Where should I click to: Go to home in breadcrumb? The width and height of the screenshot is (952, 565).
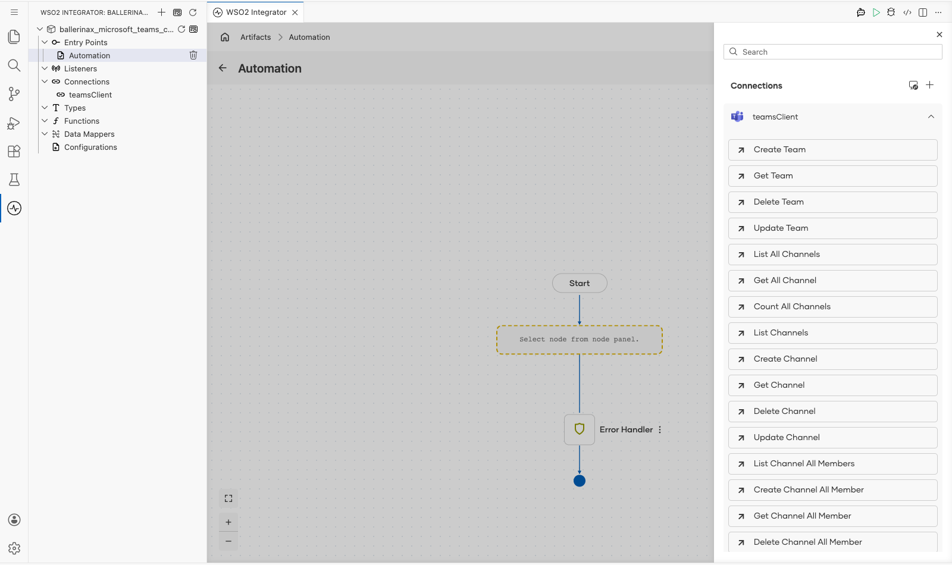[x=225, y=37]
